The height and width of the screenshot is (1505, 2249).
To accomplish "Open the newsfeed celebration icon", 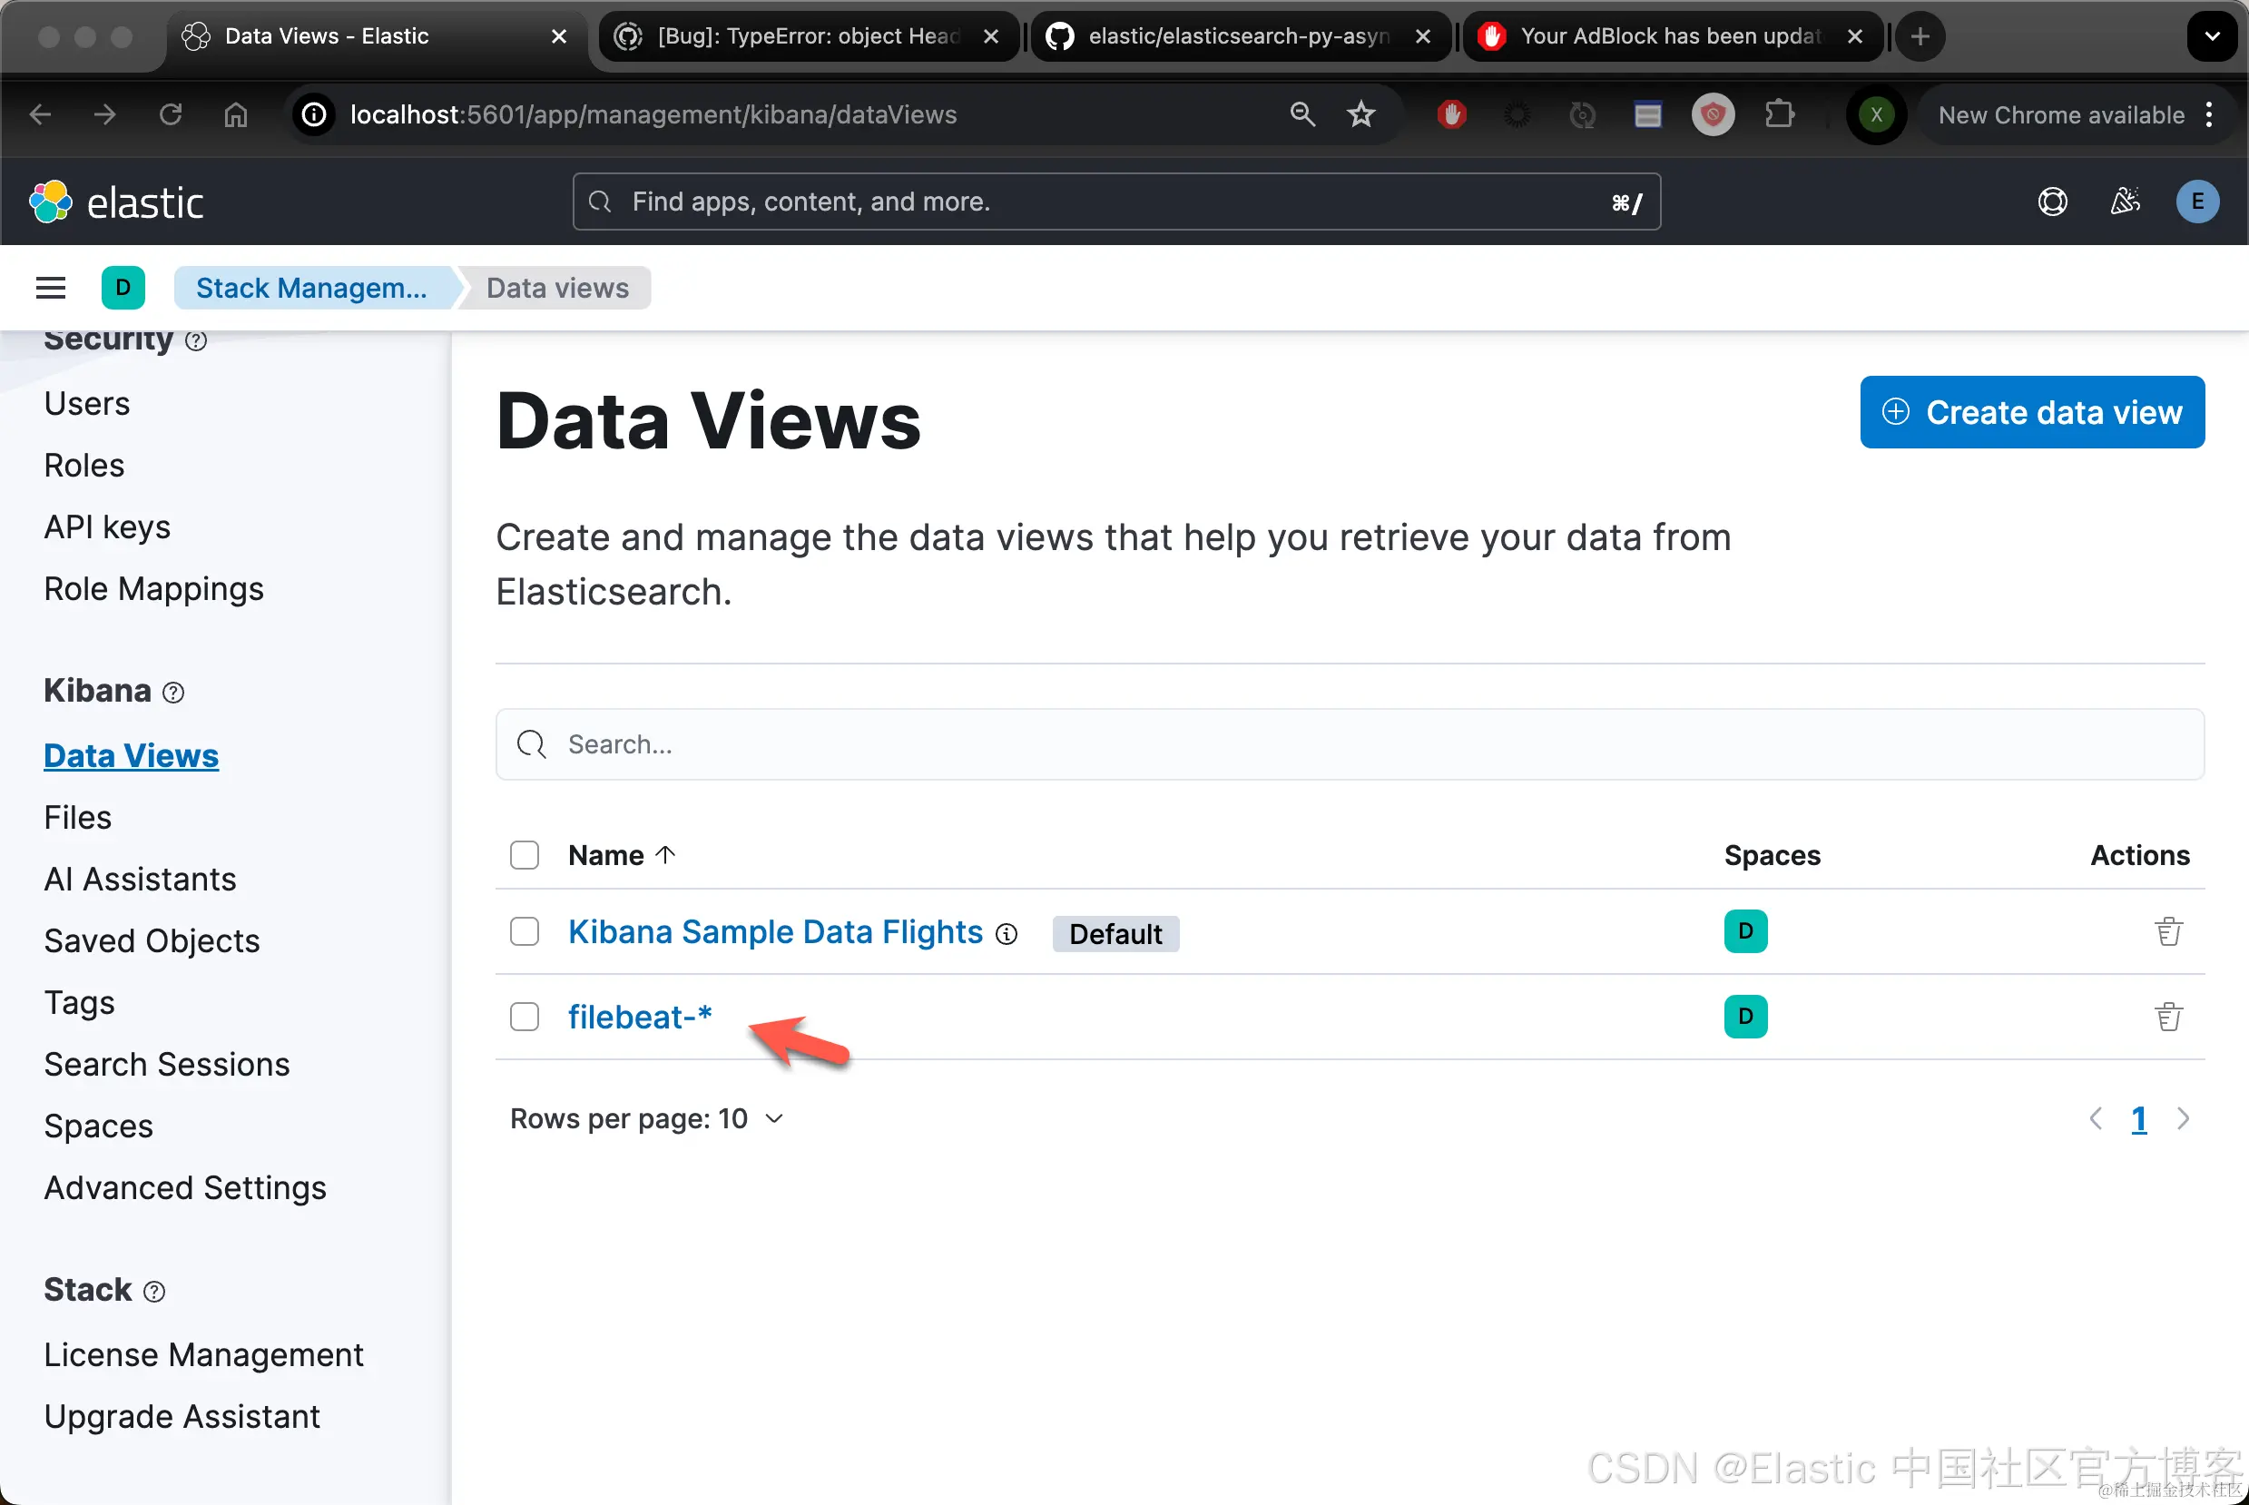I will point(2125,202).
